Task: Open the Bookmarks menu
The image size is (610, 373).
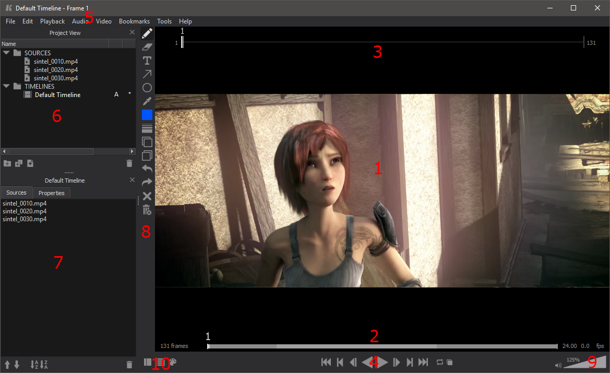Action: 134,21
